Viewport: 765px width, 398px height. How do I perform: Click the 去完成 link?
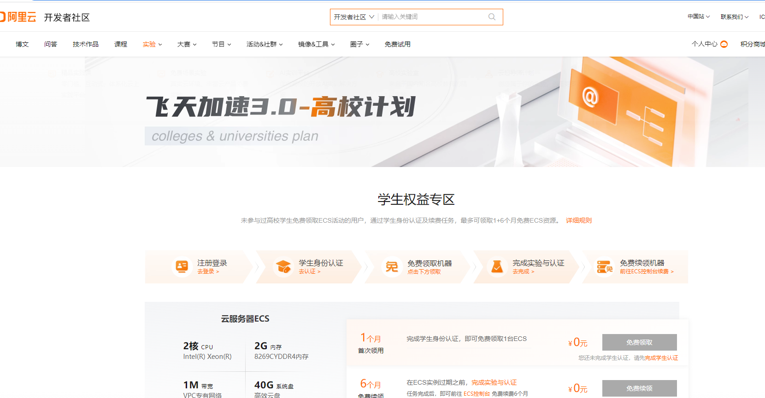click(524, 271)
